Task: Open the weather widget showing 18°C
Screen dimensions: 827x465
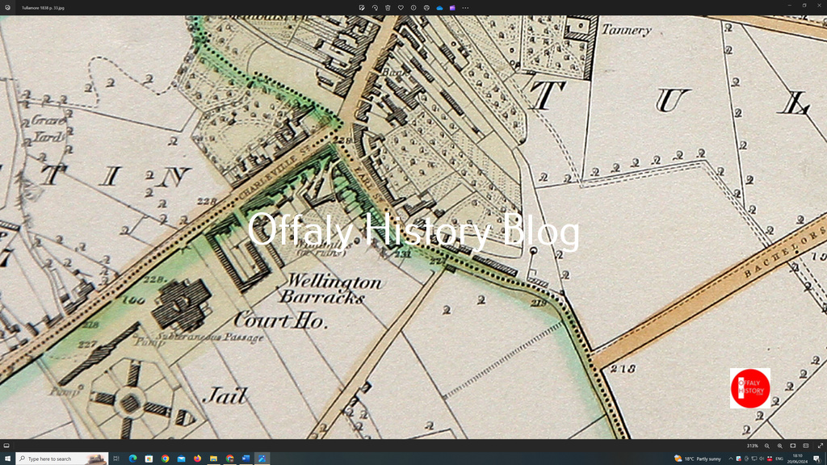Action: 698,459
